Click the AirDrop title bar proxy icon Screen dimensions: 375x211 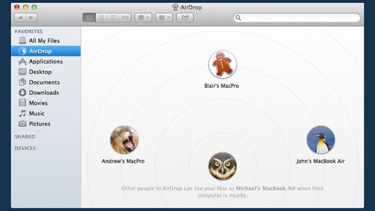pos(175,7)
